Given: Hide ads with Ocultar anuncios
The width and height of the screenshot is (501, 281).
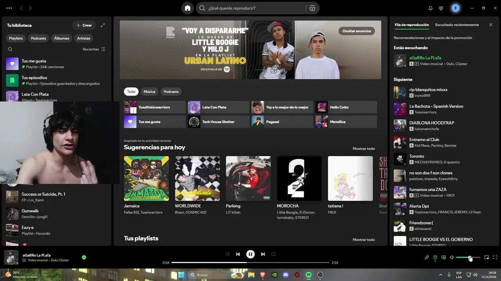Looking at the screenshot, I should pos(357,31).
